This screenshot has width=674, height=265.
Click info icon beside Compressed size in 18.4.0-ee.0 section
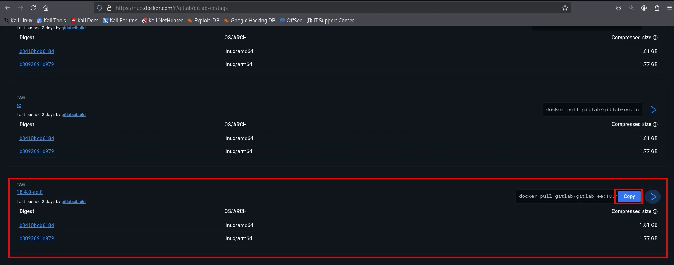(x=655, y=212)
